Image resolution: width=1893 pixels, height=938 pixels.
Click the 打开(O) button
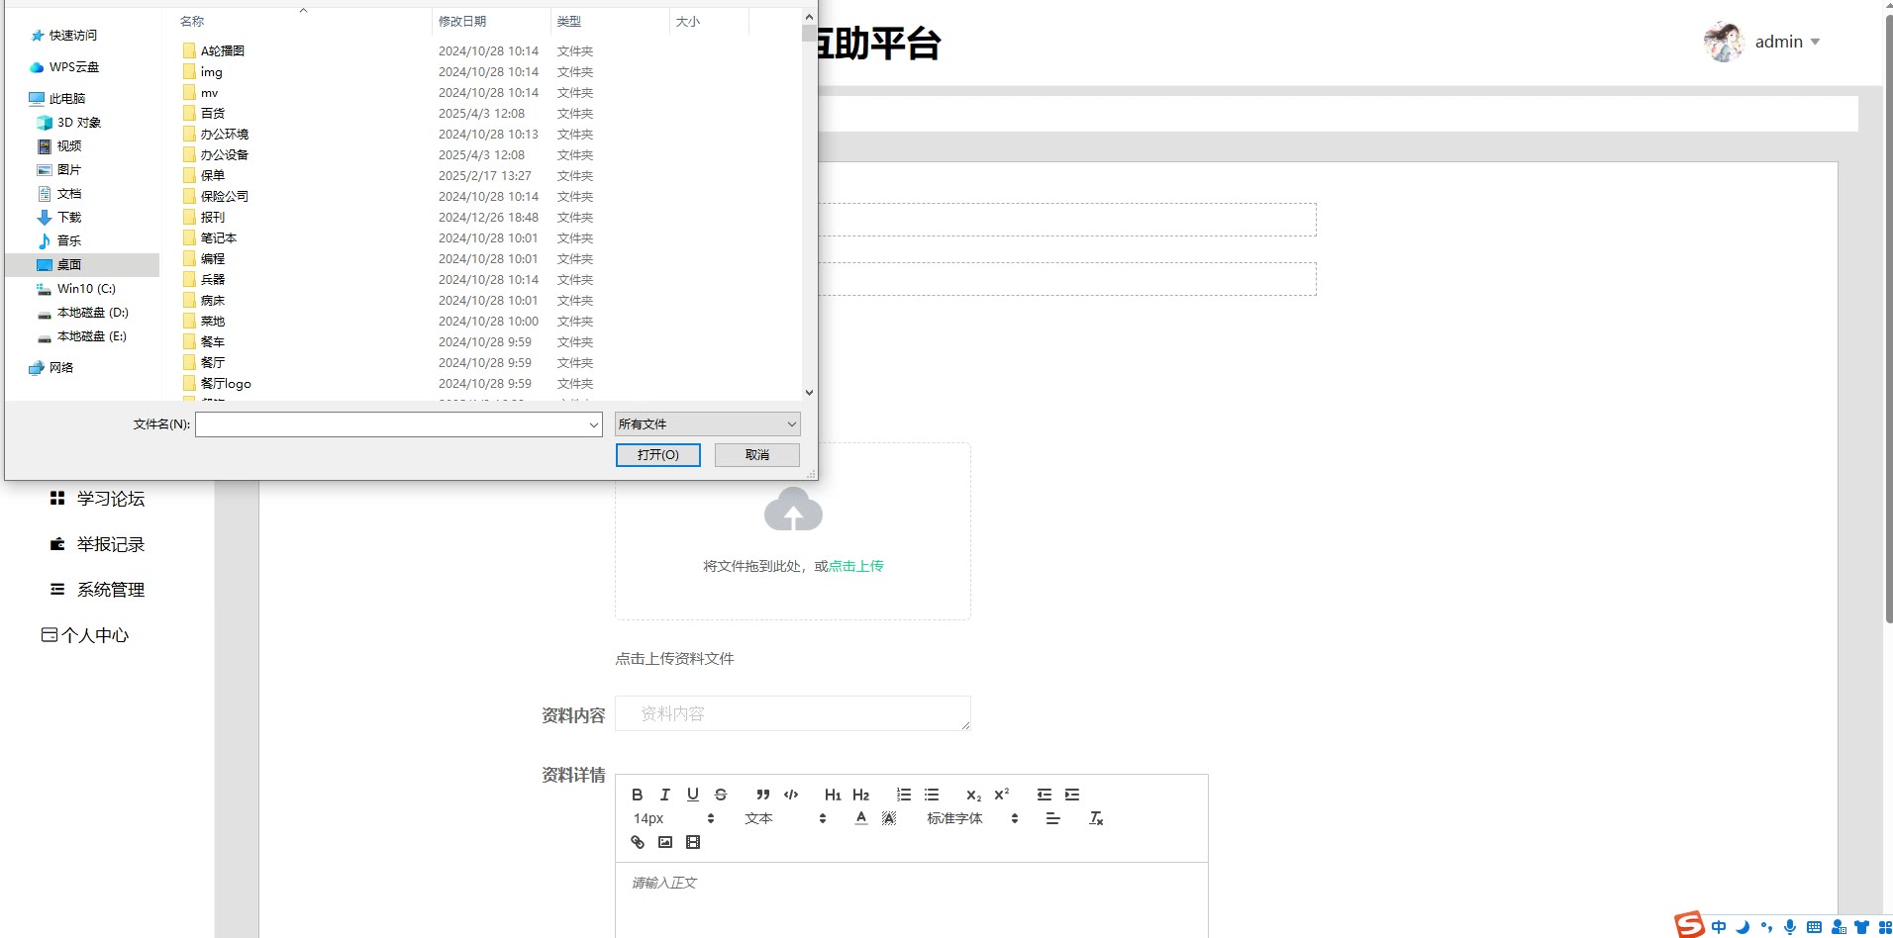658,455
